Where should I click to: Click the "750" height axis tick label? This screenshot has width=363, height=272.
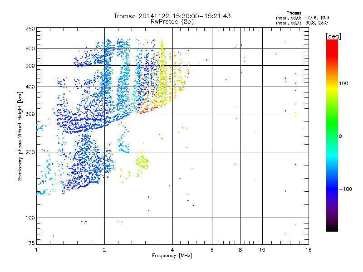pos(30,29)
